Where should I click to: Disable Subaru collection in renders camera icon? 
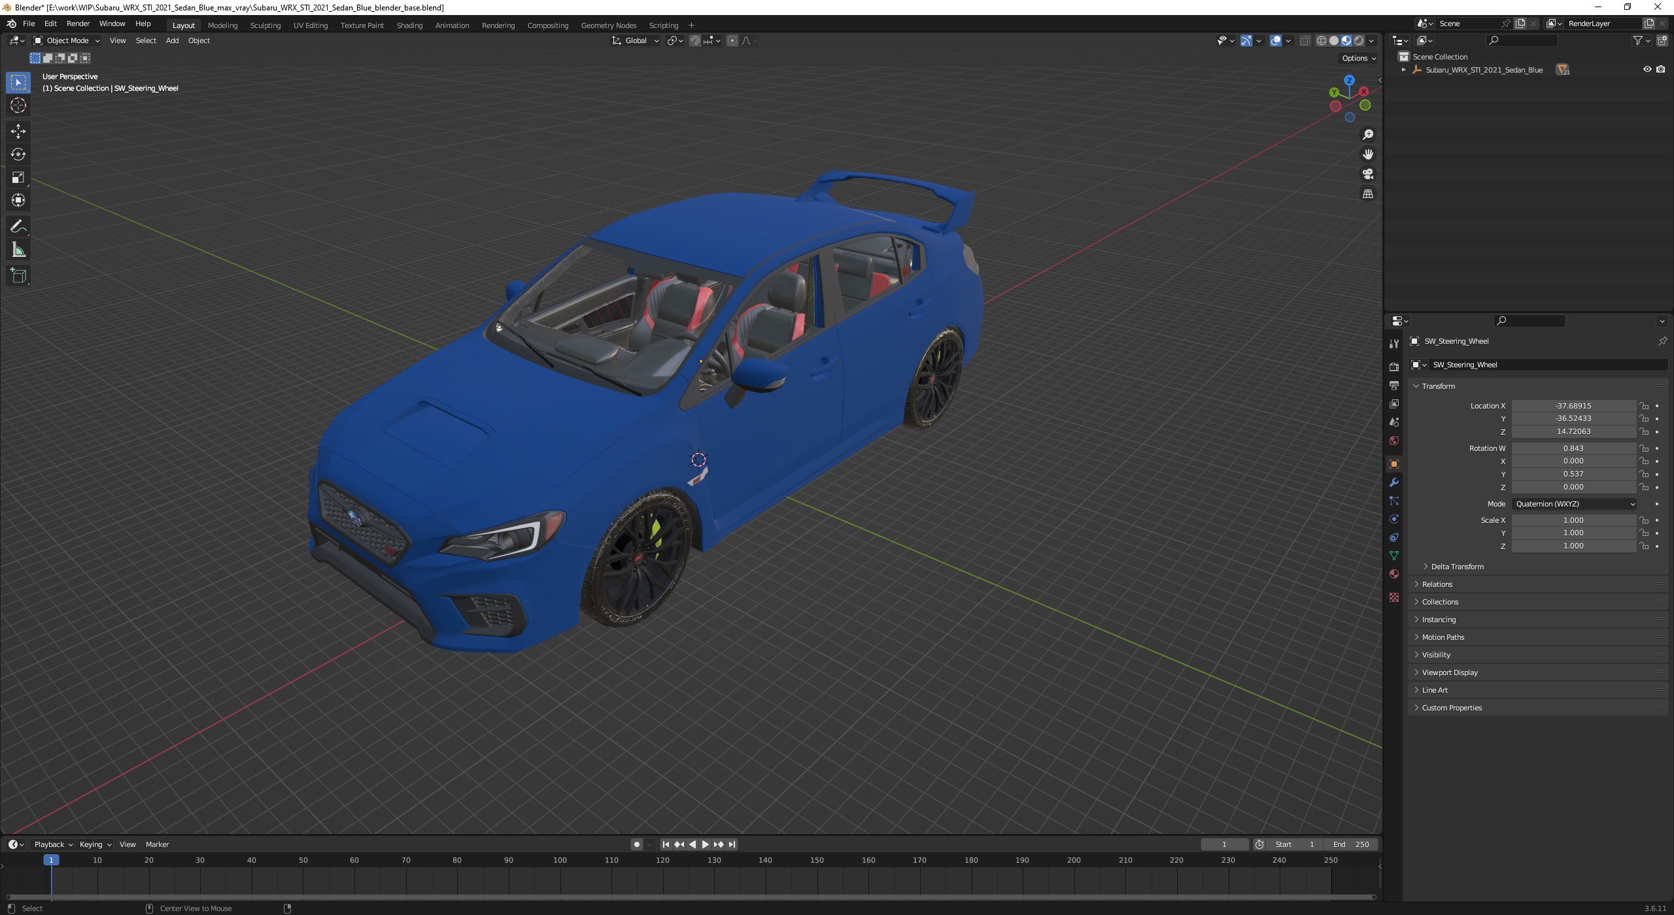click(1660, 69)
